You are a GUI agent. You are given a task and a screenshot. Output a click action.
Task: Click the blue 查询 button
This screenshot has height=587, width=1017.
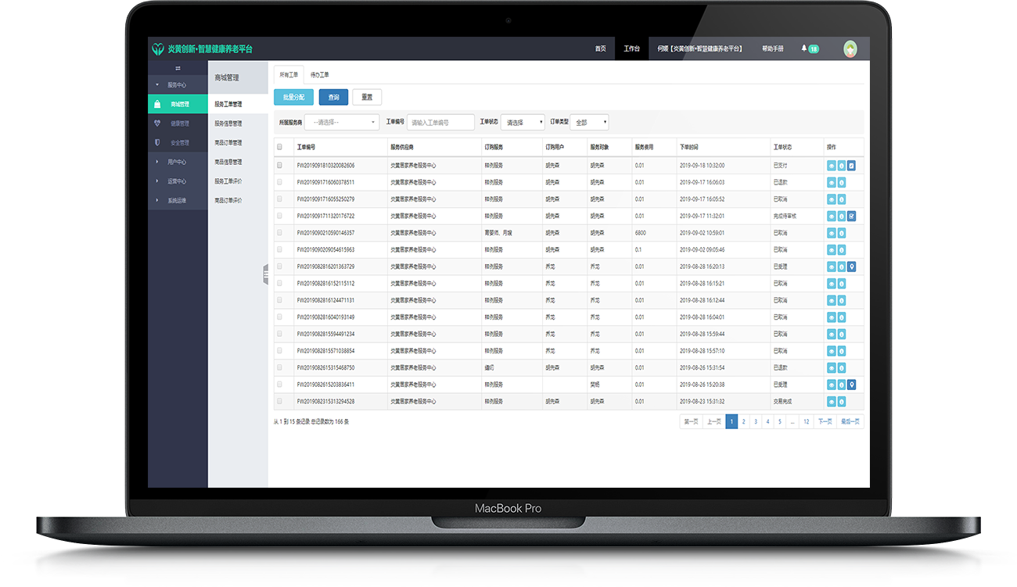point(333,98)
